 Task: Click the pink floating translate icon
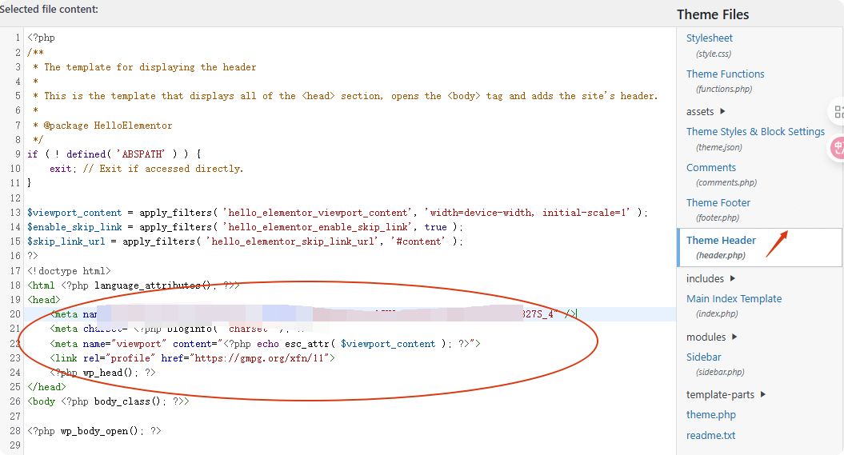[x=838, y=147]
